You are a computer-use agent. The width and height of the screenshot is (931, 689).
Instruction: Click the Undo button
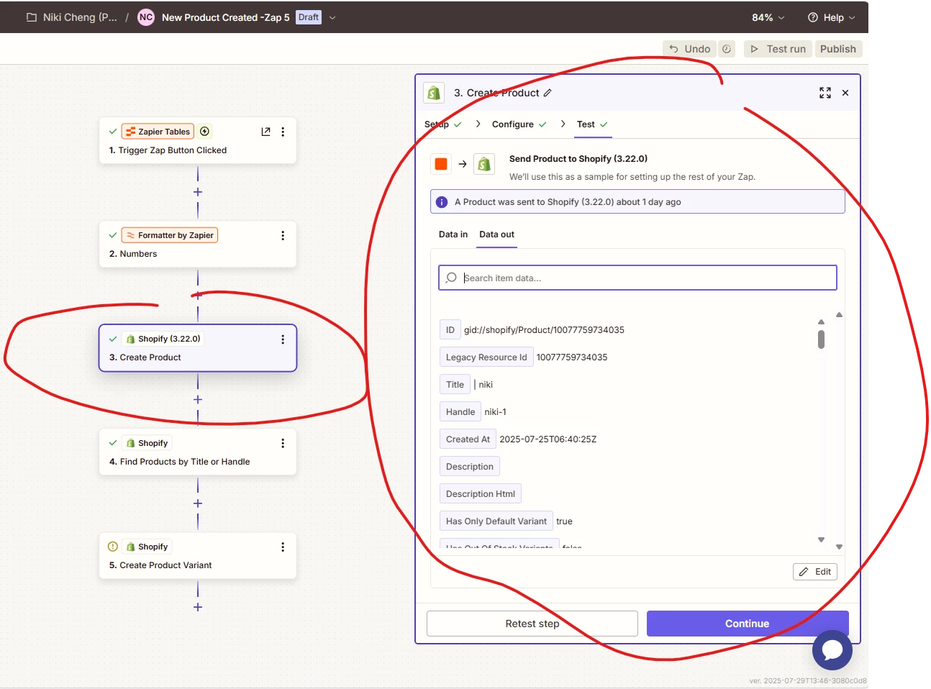coord(690,49)
